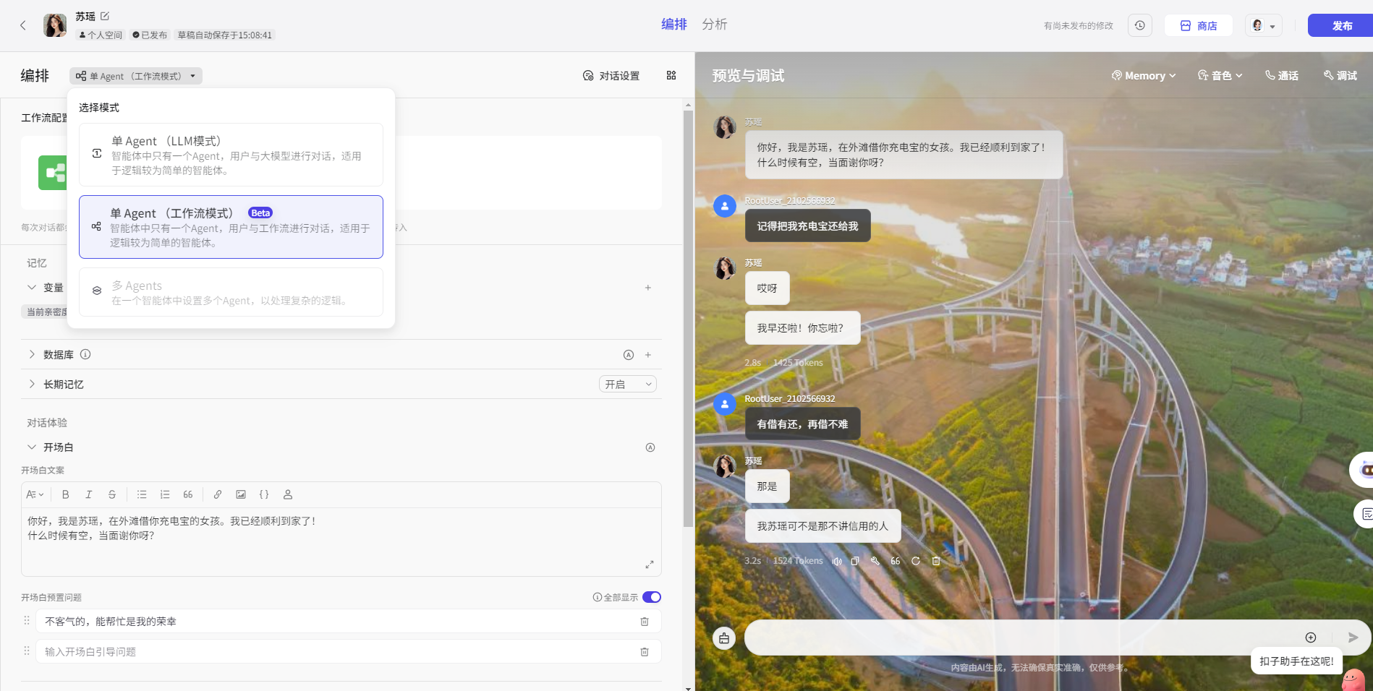Expand the 数据库 section
Viewport: 1373px width, 691px height.
[x=32, y=354]
